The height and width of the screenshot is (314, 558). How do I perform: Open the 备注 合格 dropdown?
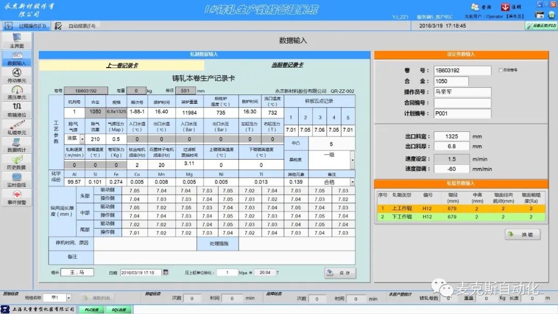(x=352, y=182)
